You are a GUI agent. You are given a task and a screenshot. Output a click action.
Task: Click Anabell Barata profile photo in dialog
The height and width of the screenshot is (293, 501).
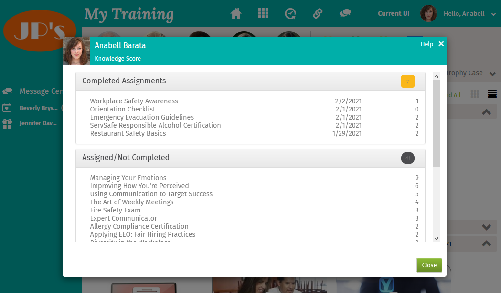76,51
